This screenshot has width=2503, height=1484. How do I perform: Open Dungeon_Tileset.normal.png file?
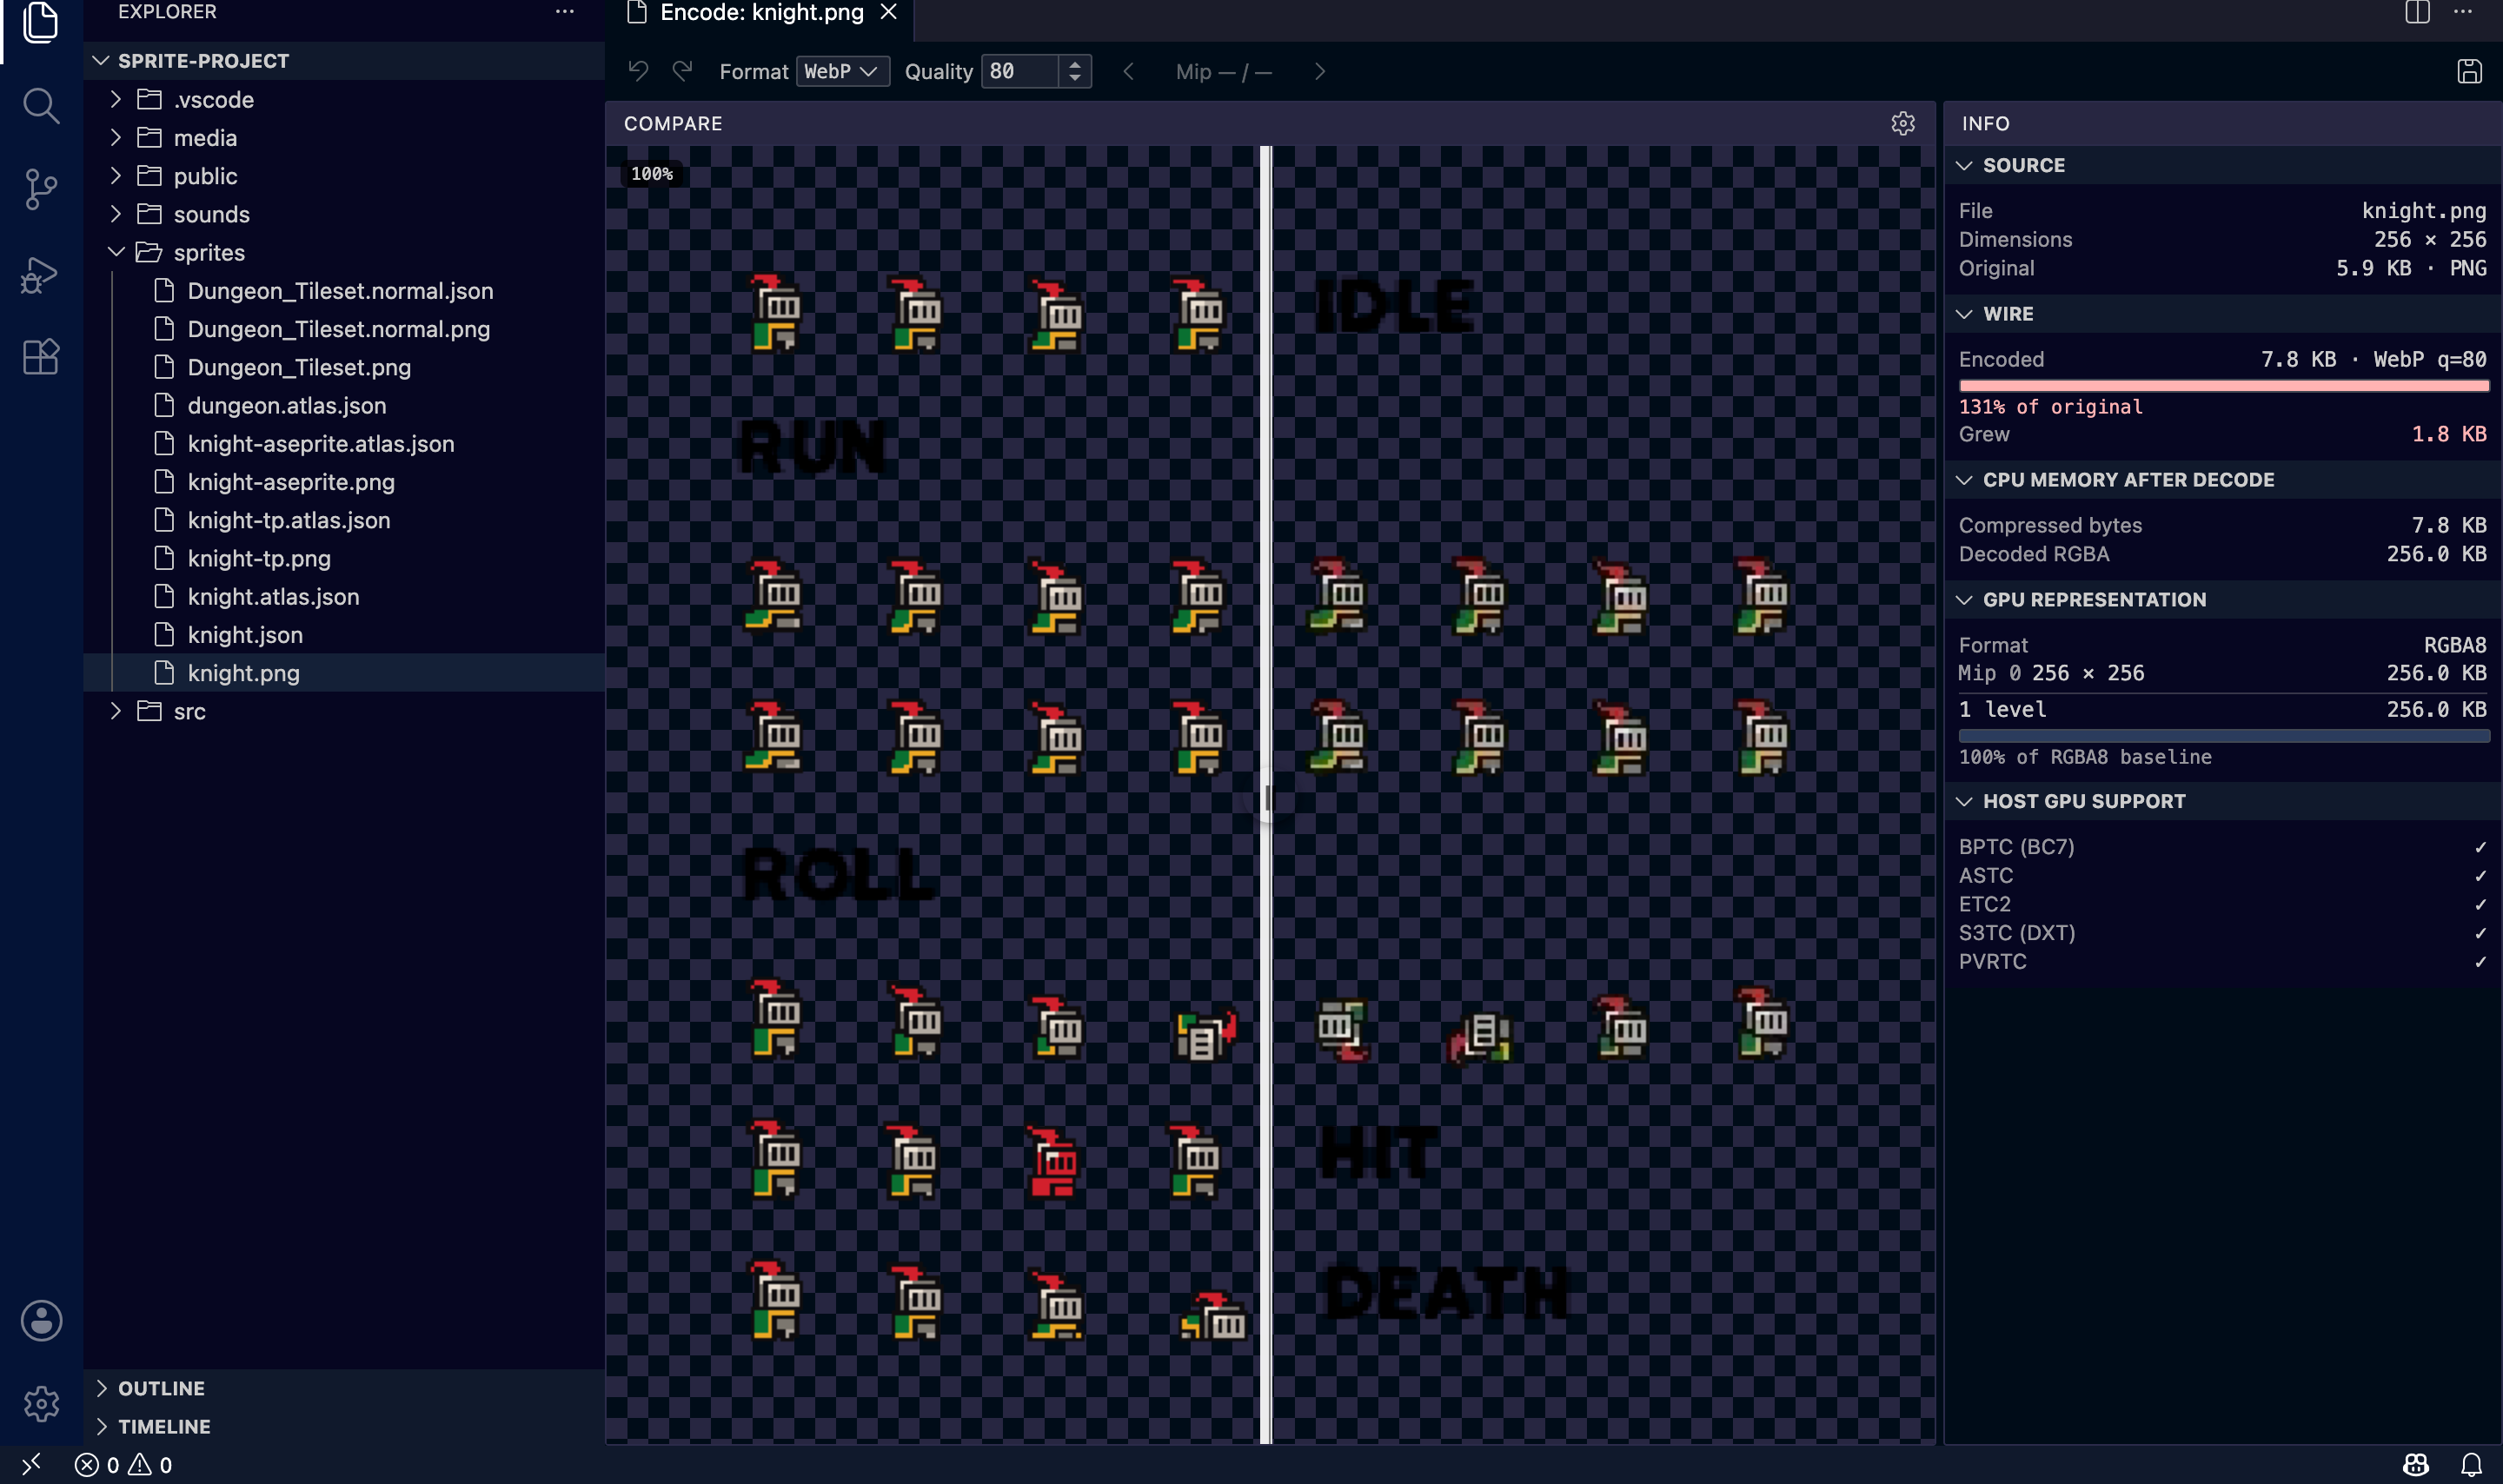coord(344,329)
